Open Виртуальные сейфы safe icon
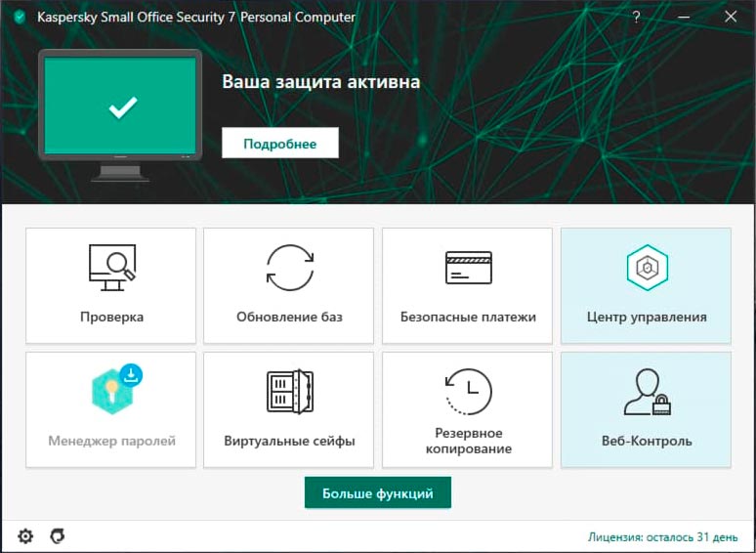The width and height of the screenshot is (756, 553). click(289, 392)
